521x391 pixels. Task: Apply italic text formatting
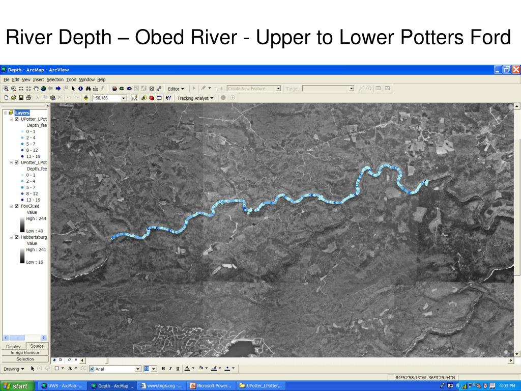(x=170, y=369)
